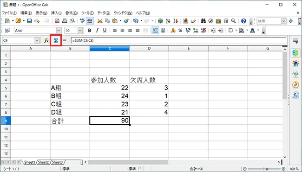Click the Save document icon

(x=29, y=21)
